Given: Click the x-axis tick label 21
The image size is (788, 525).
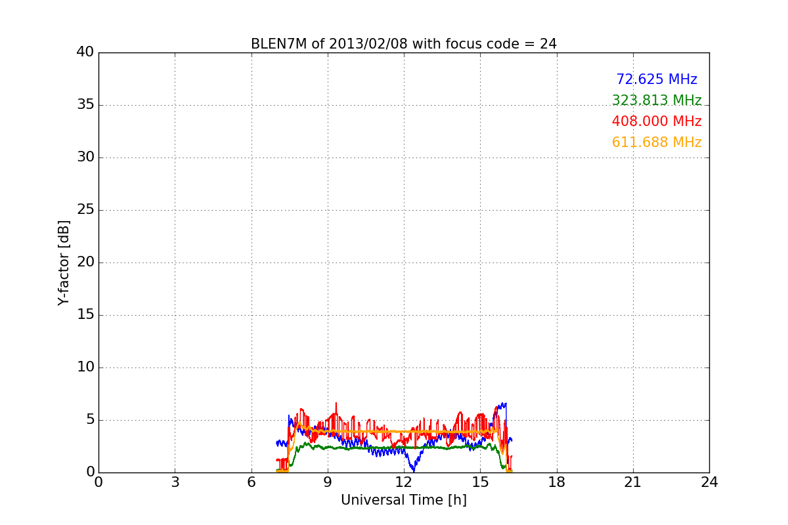Looking at the screenshot, I should [633, 482].
